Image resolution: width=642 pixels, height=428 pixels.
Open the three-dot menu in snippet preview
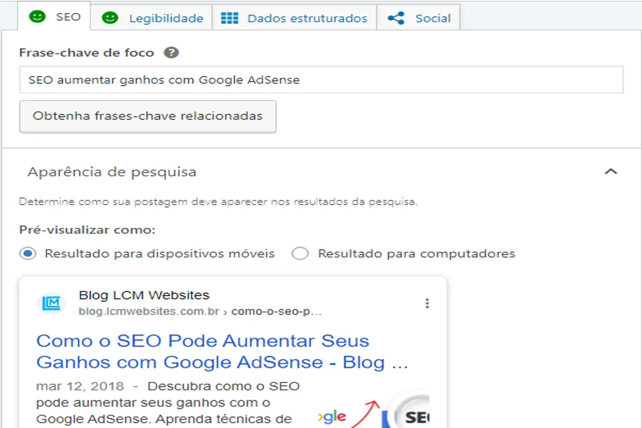pyautogui.click(x=427, y=303)
